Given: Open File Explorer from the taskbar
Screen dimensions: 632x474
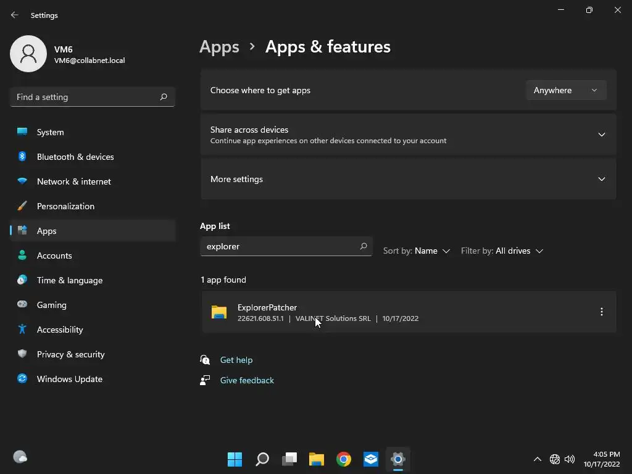Looking at the screenshot, I should (x=317, y=459).
